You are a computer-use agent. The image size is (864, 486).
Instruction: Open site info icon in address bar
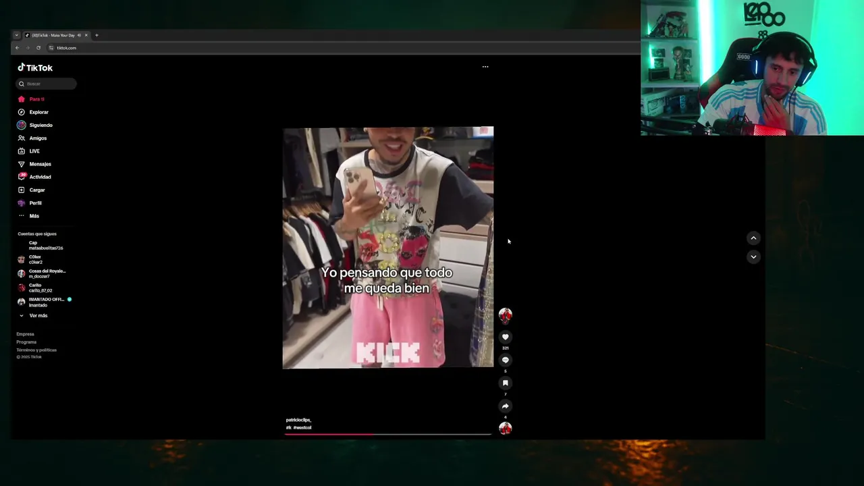pyautogui.click(x=51, y=48)
